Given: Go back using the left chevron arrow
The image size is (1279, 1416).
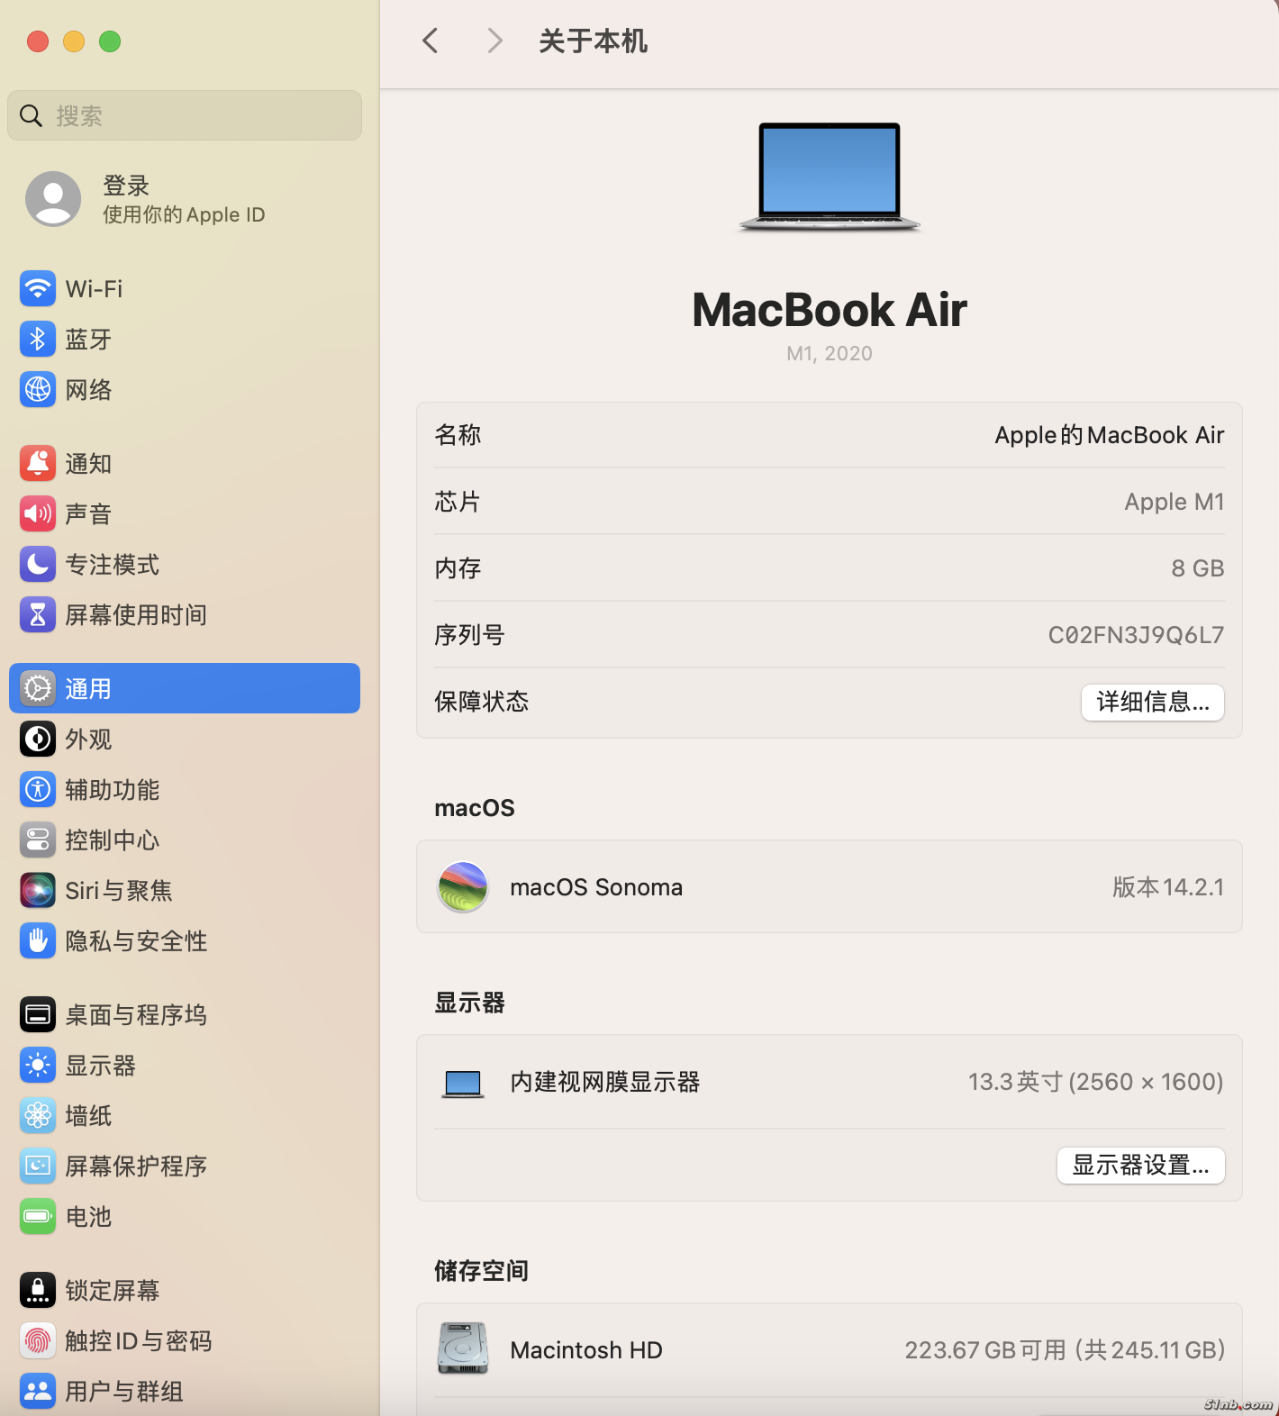Looking at the screenshot, I should click(x=431, y=41).
